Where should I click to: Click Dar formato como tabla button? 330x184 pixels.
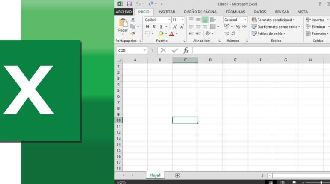(x=275, y=26)
